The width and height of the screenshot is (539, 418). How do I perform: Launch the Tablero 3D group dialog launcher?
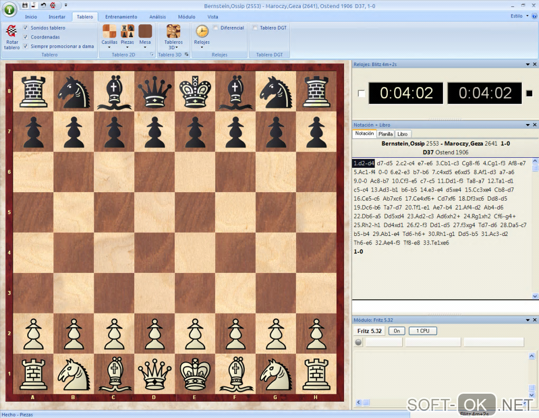[187, 54]
